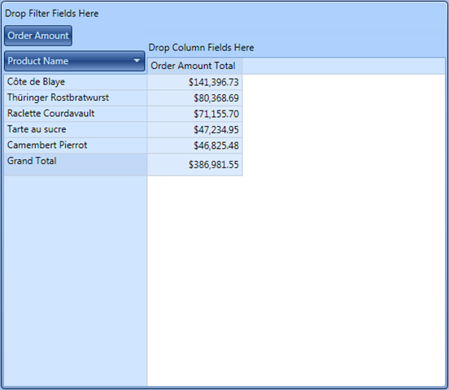Click the Order Amount field button
The height and width of the screenshot is (390, 449).
pyautogui.click(x=38, y=36)
